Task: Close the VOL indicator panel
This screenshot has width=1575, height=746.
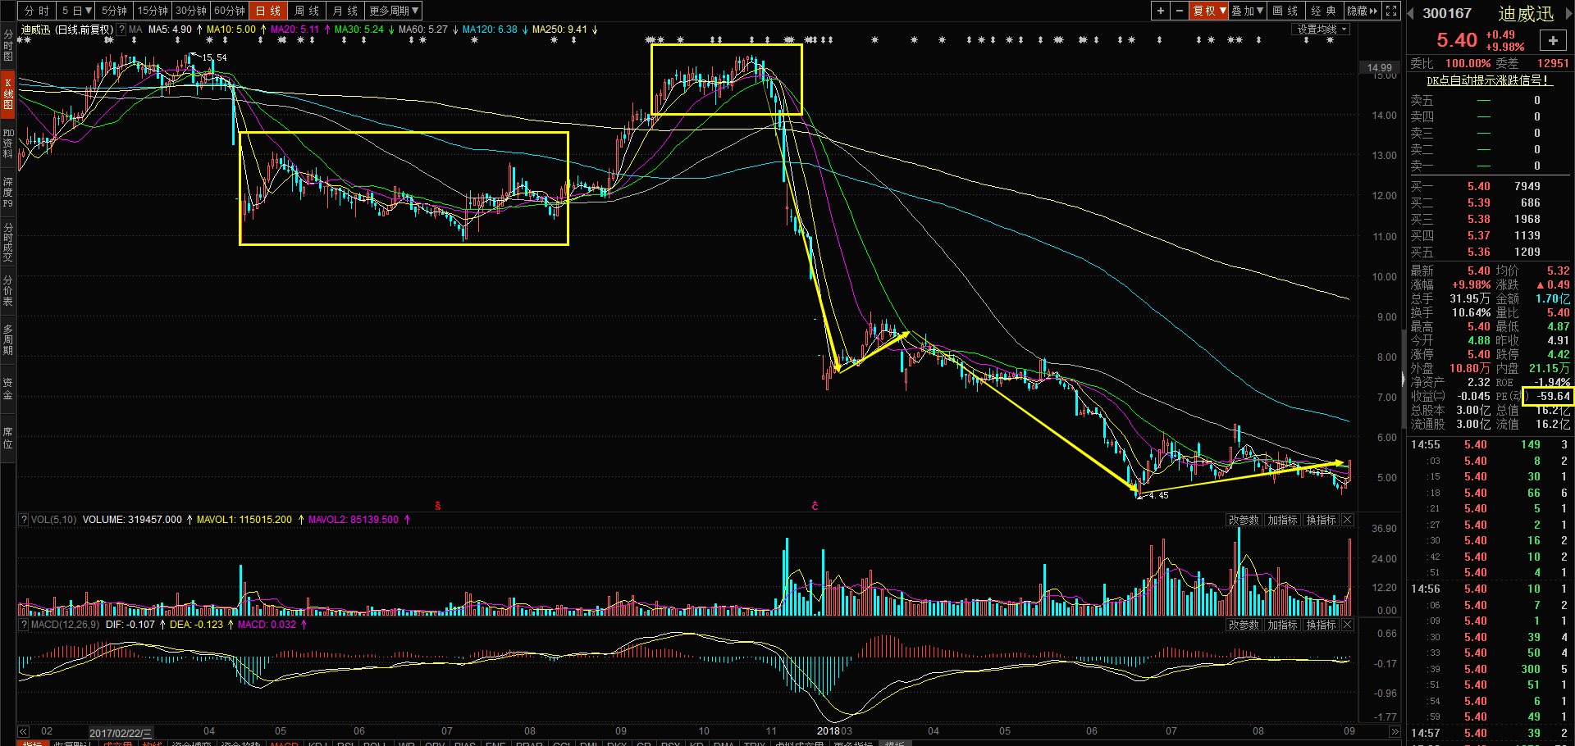Action: (1347, 520)
